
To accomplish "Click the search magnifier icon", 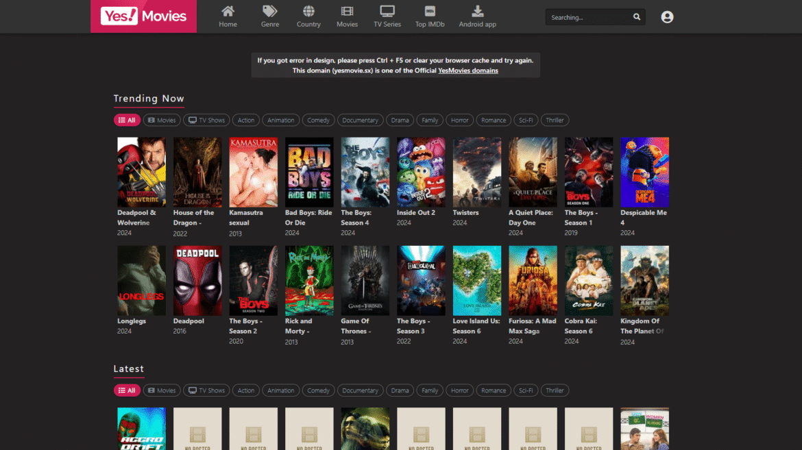I will coord(637,17).
